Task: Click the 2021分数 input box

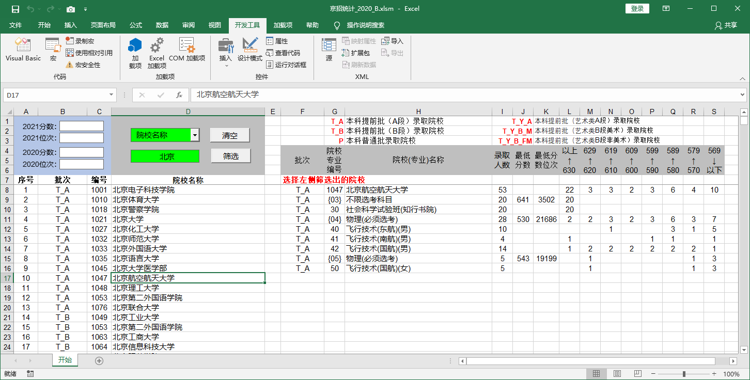Action: tap(82, 126)
